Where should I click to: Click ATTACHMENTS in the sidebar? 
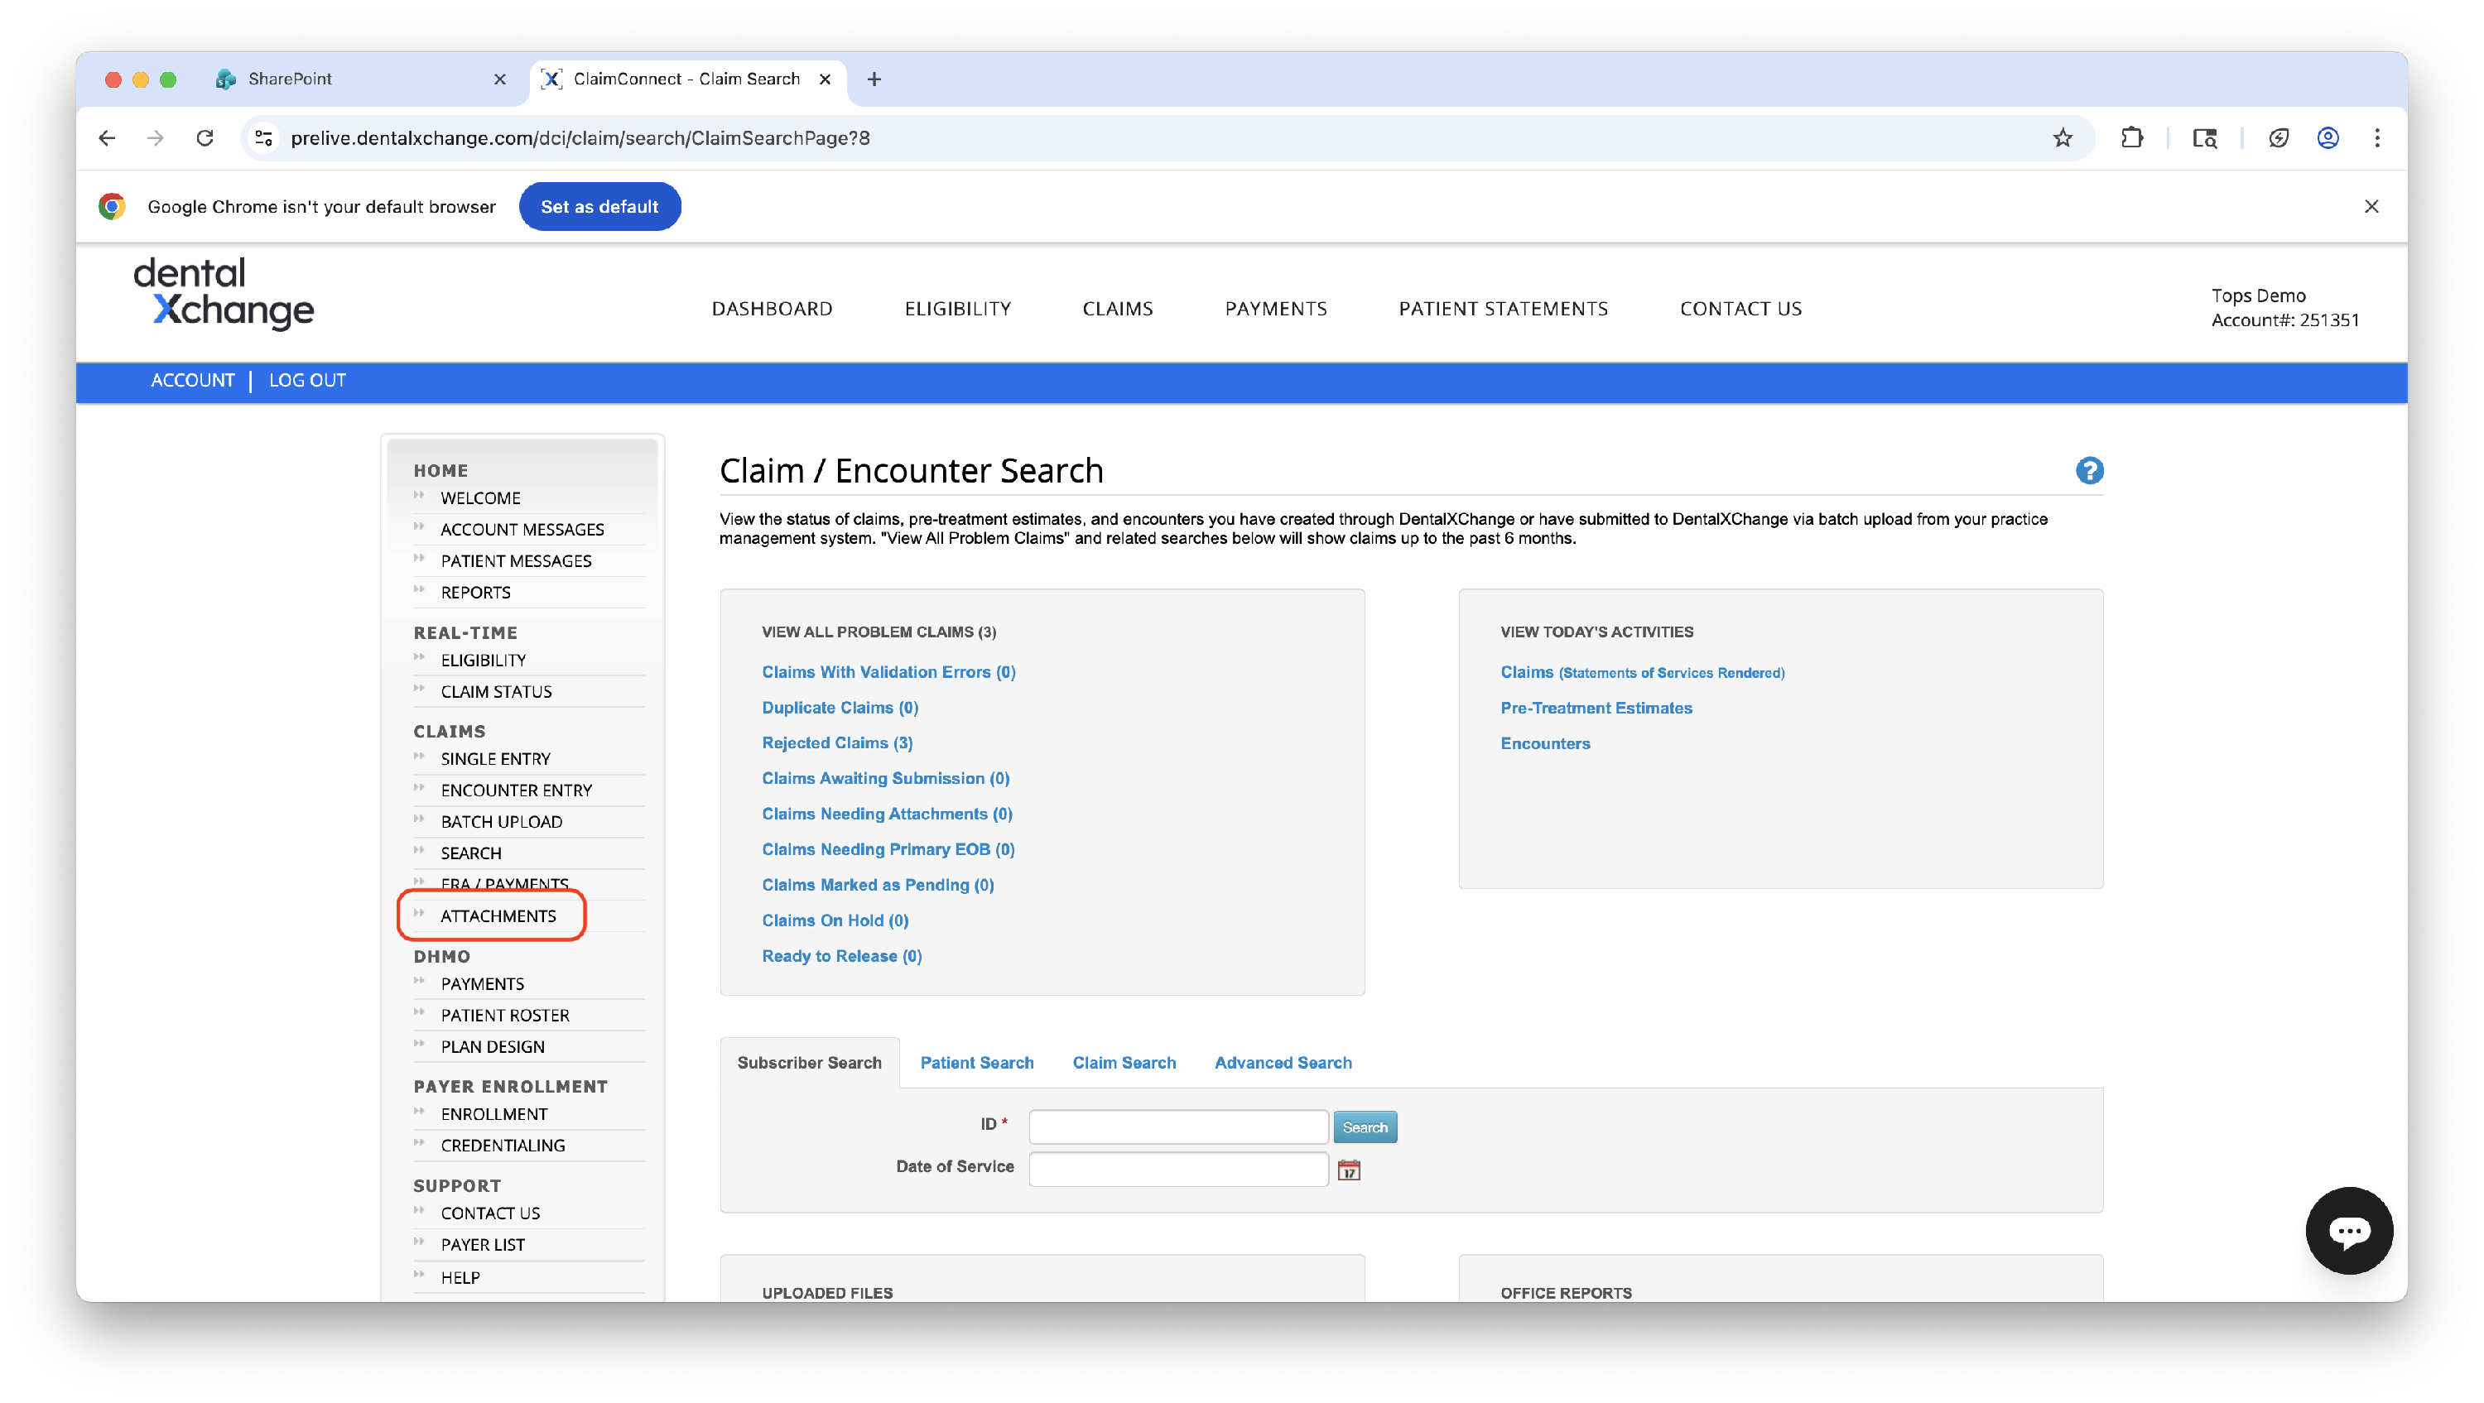[x=498, y=916]
